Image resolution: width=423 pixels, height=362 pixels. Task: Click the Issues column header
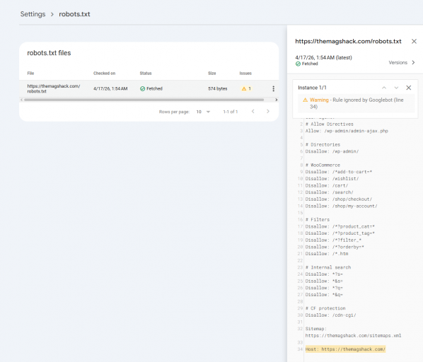245,74
